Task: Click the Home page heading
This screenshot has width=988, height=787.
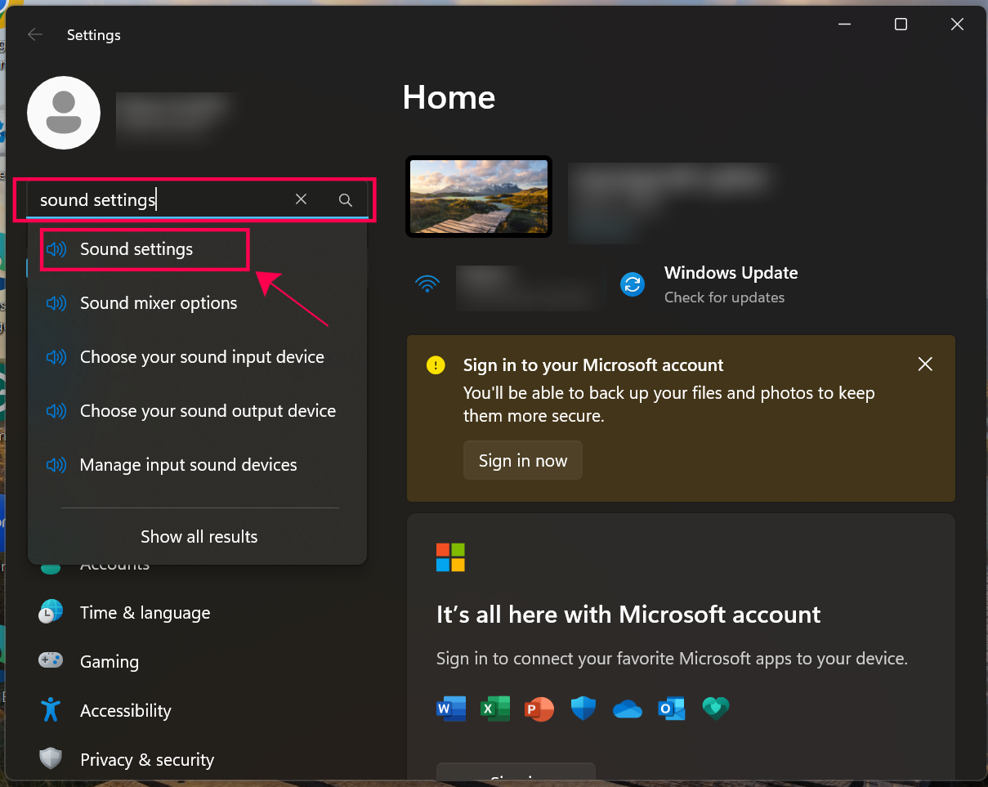Action: [x=449, y=98]
